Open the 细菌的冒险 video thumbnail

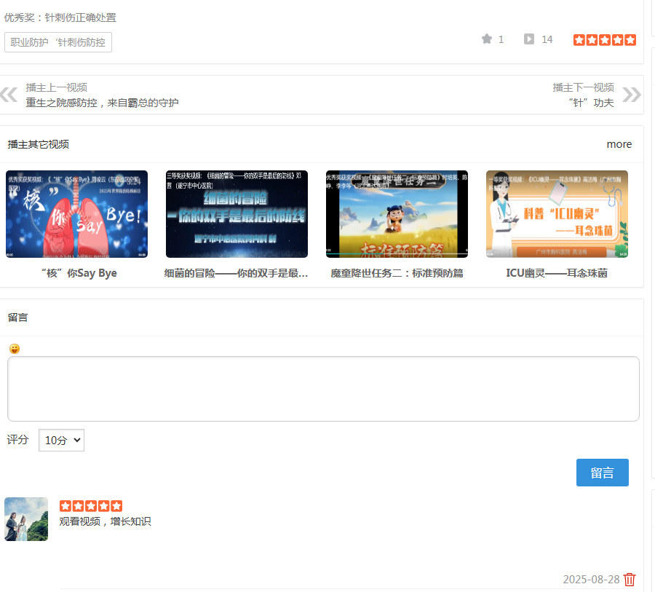[x=237, y=214]
